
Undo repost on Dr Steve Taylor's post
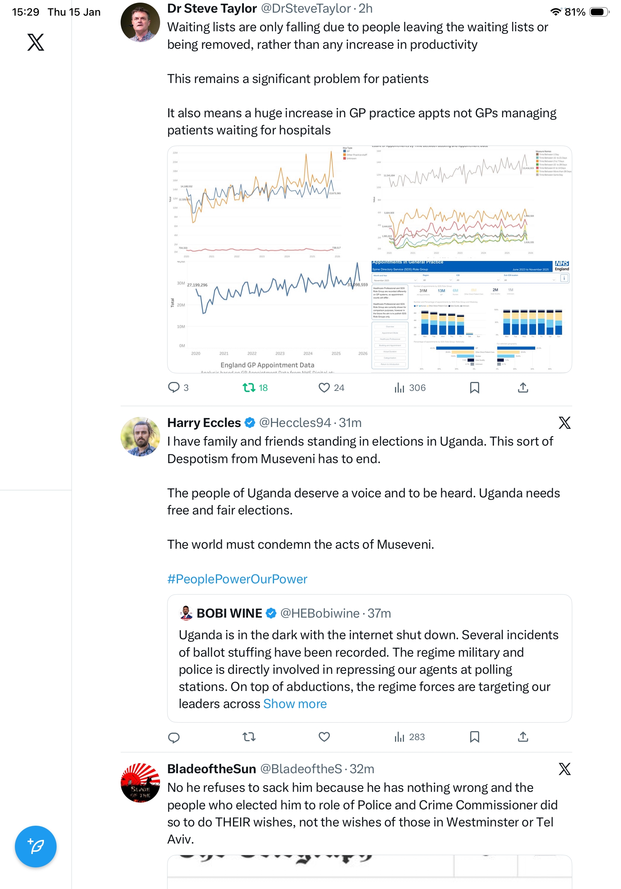pos(249,387)
